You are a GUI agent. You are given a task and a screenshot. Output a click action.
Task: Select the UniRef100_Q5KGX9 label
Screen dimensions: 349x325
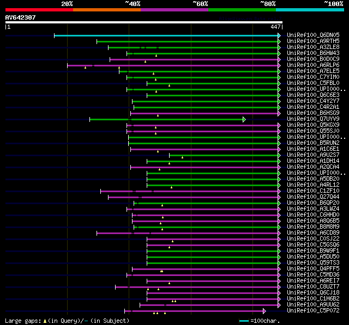point(313,125)
